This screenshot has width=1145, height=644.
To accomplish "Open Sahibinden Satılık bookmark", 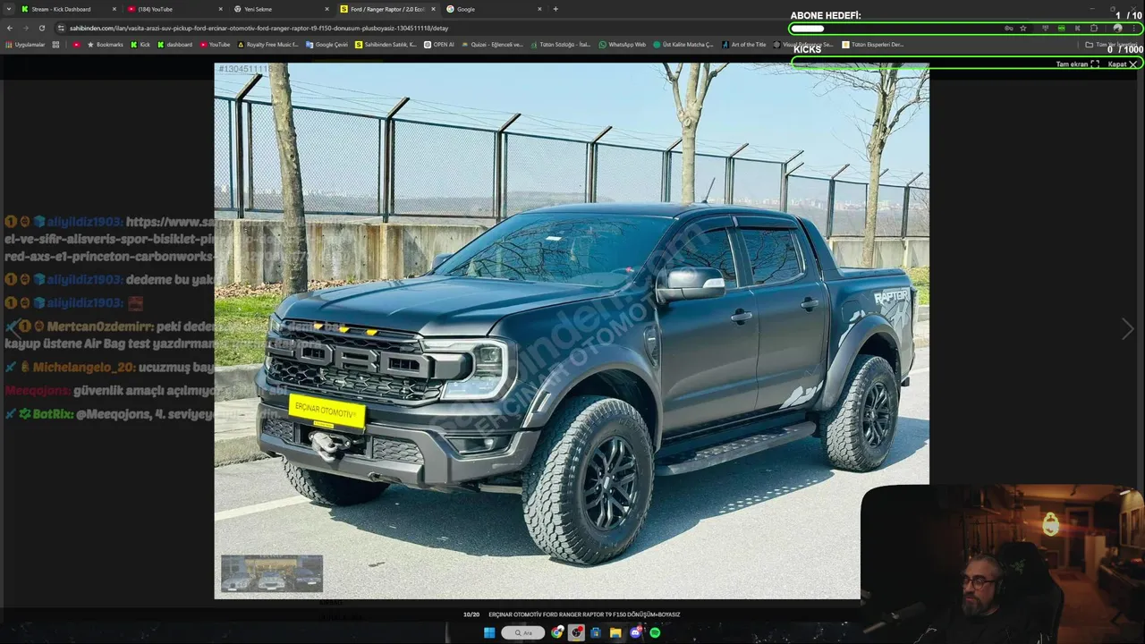I will (x=386, y=44).
